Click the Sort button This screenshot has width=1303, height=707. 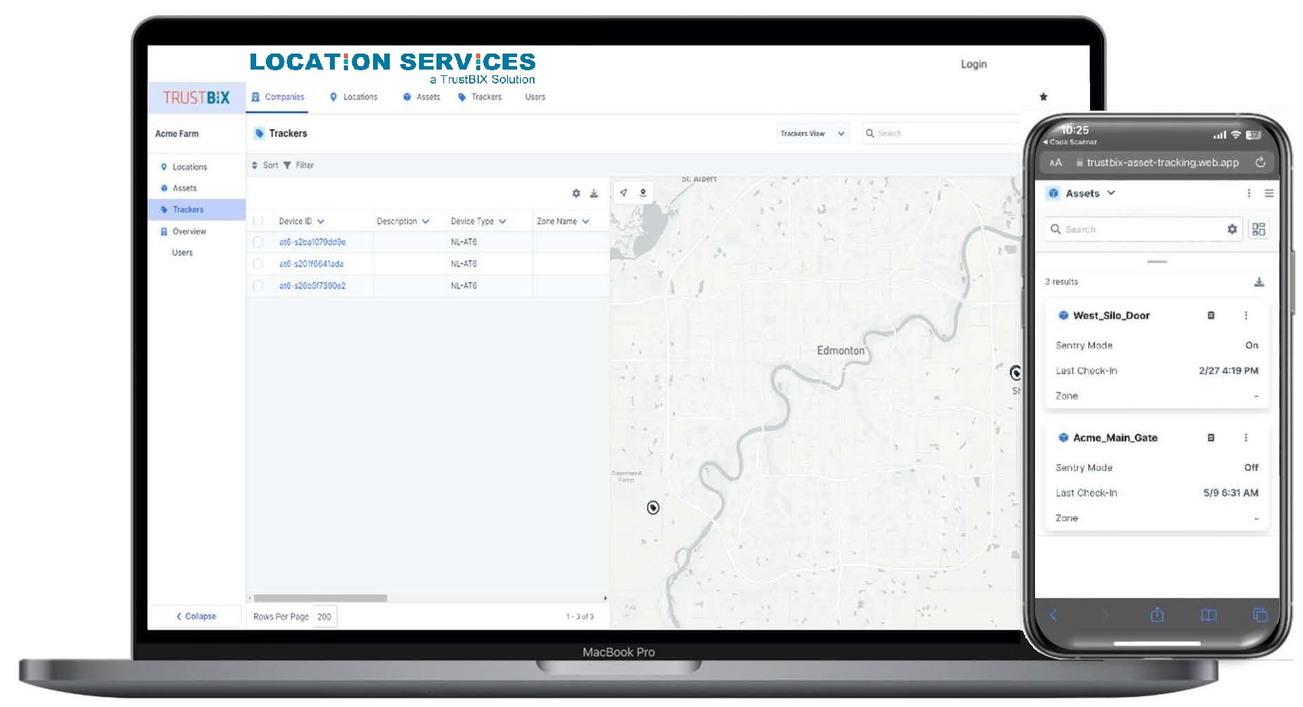[264, 165]
